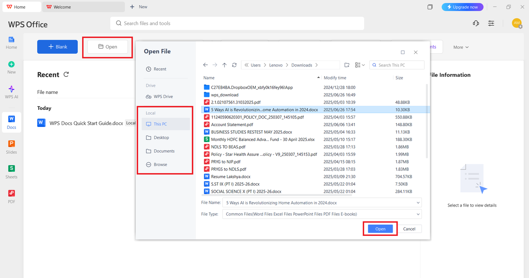Go back in the Open File dialog

click(205, 65)
